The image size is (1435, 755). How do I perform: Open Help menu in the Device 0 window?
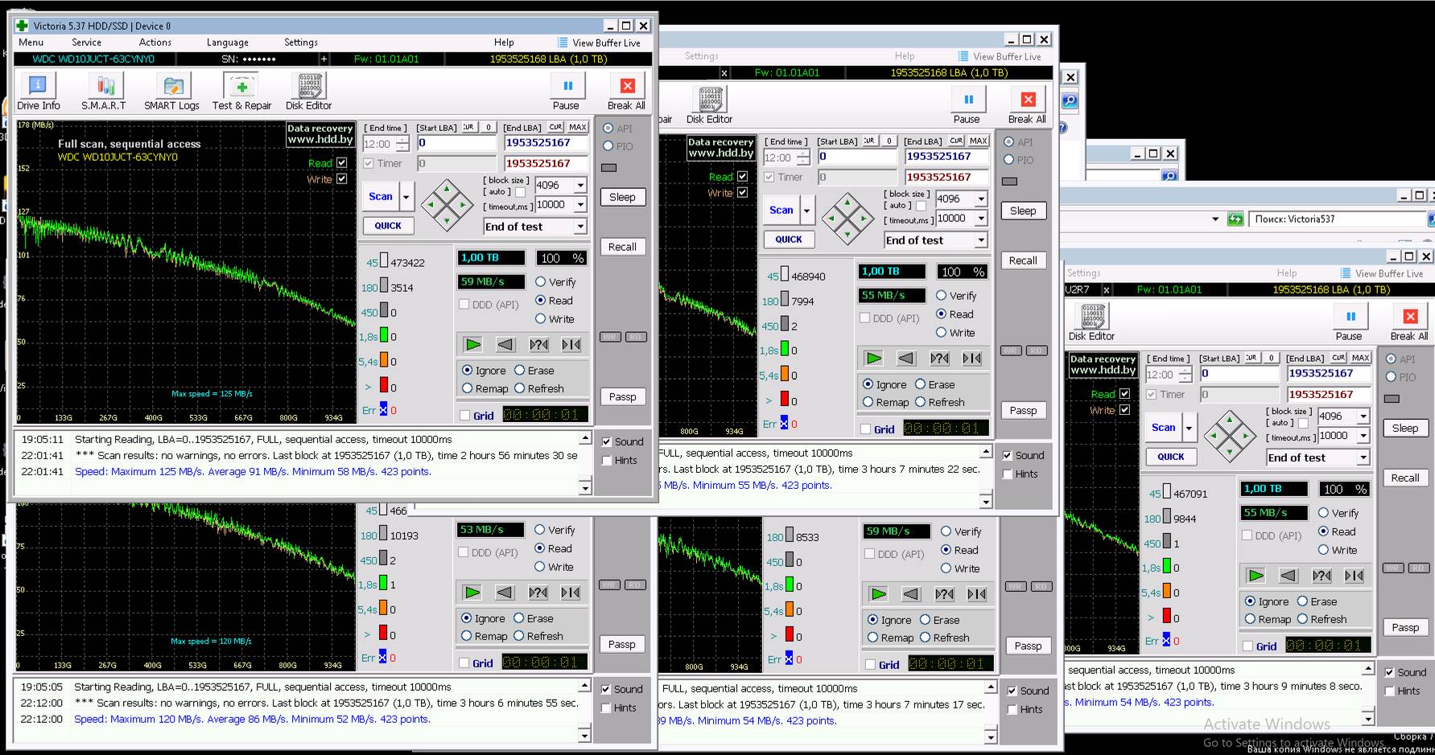pyautogui.click(x=504, y=43)
